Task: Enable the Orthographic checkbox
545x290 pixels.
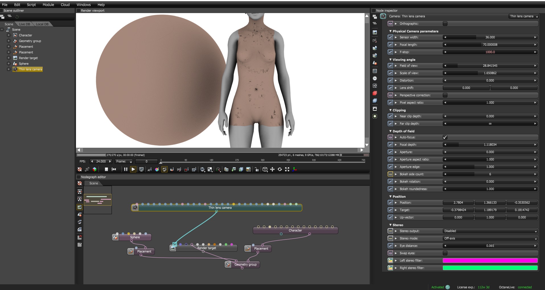Action: [x=445, y=24]
